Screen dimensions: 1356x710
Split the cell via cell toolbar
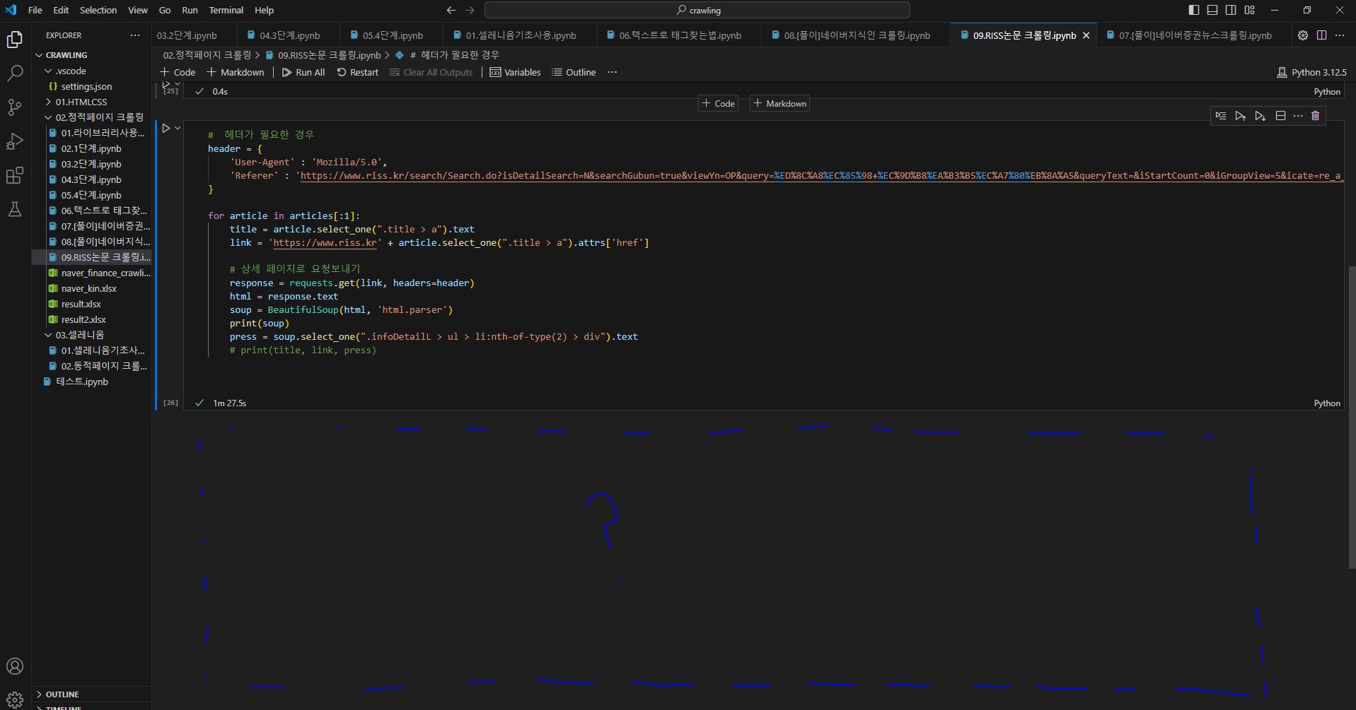tap(1280, 116)
